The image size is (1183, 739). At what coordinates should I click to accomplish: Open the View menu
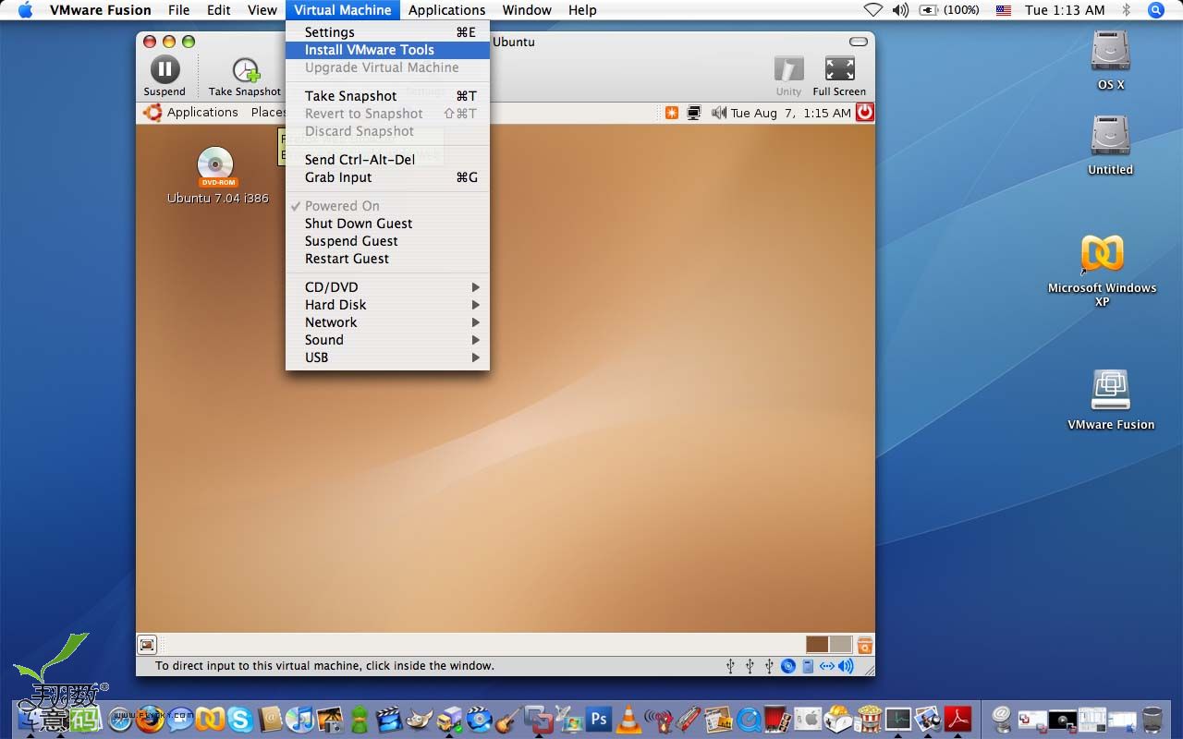pos(262,10)
